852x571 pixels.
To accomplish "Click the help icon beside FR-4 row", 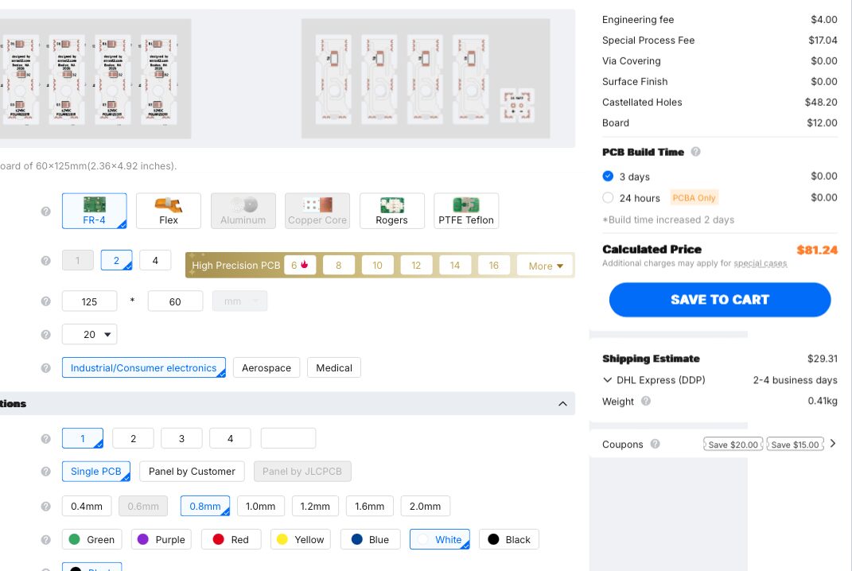I will [46, 211].
